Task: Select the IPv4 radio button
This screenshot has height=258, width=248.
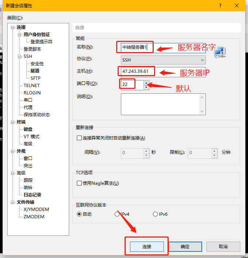Action: pyautogui.click(x=117, y=214)
